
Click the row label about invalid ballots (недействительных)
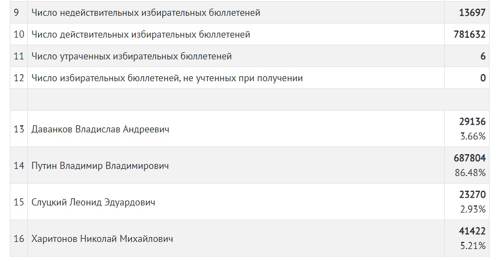point(146,13)
